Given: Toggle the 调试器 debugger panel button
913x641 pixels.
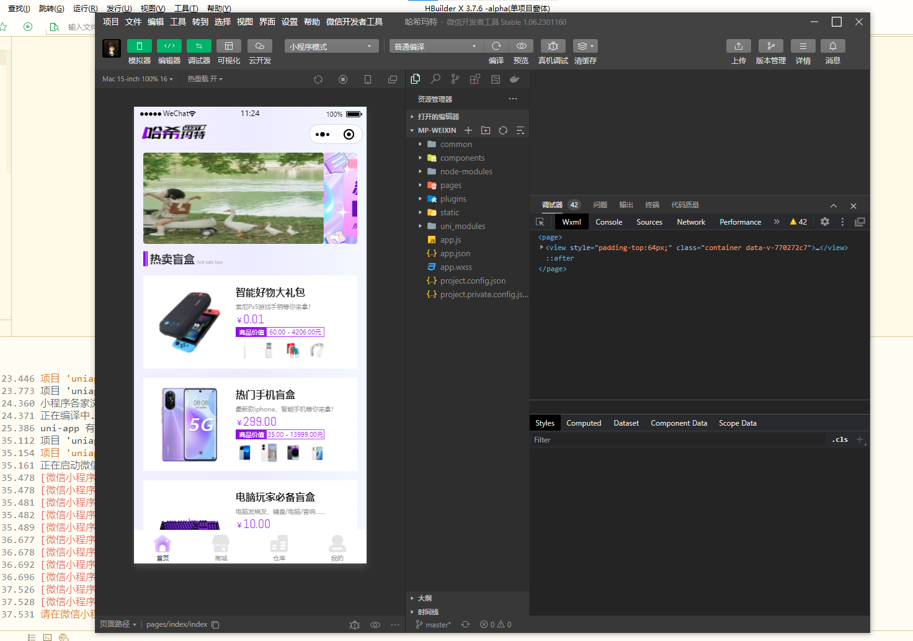Looking at the screenshot, I should point(199,46).
